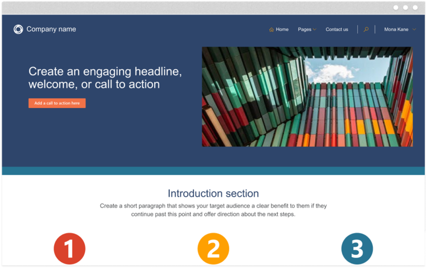Screen dimensions: 427x268
Task: Select the Introduction section heading
Action: (213, 194)
